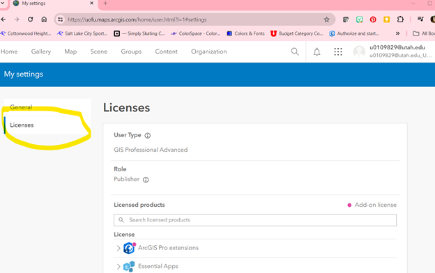Open the Salt Lake City Sport bookmark
The width and height of the screenshot is (435, 273).
tap(82, 33)
